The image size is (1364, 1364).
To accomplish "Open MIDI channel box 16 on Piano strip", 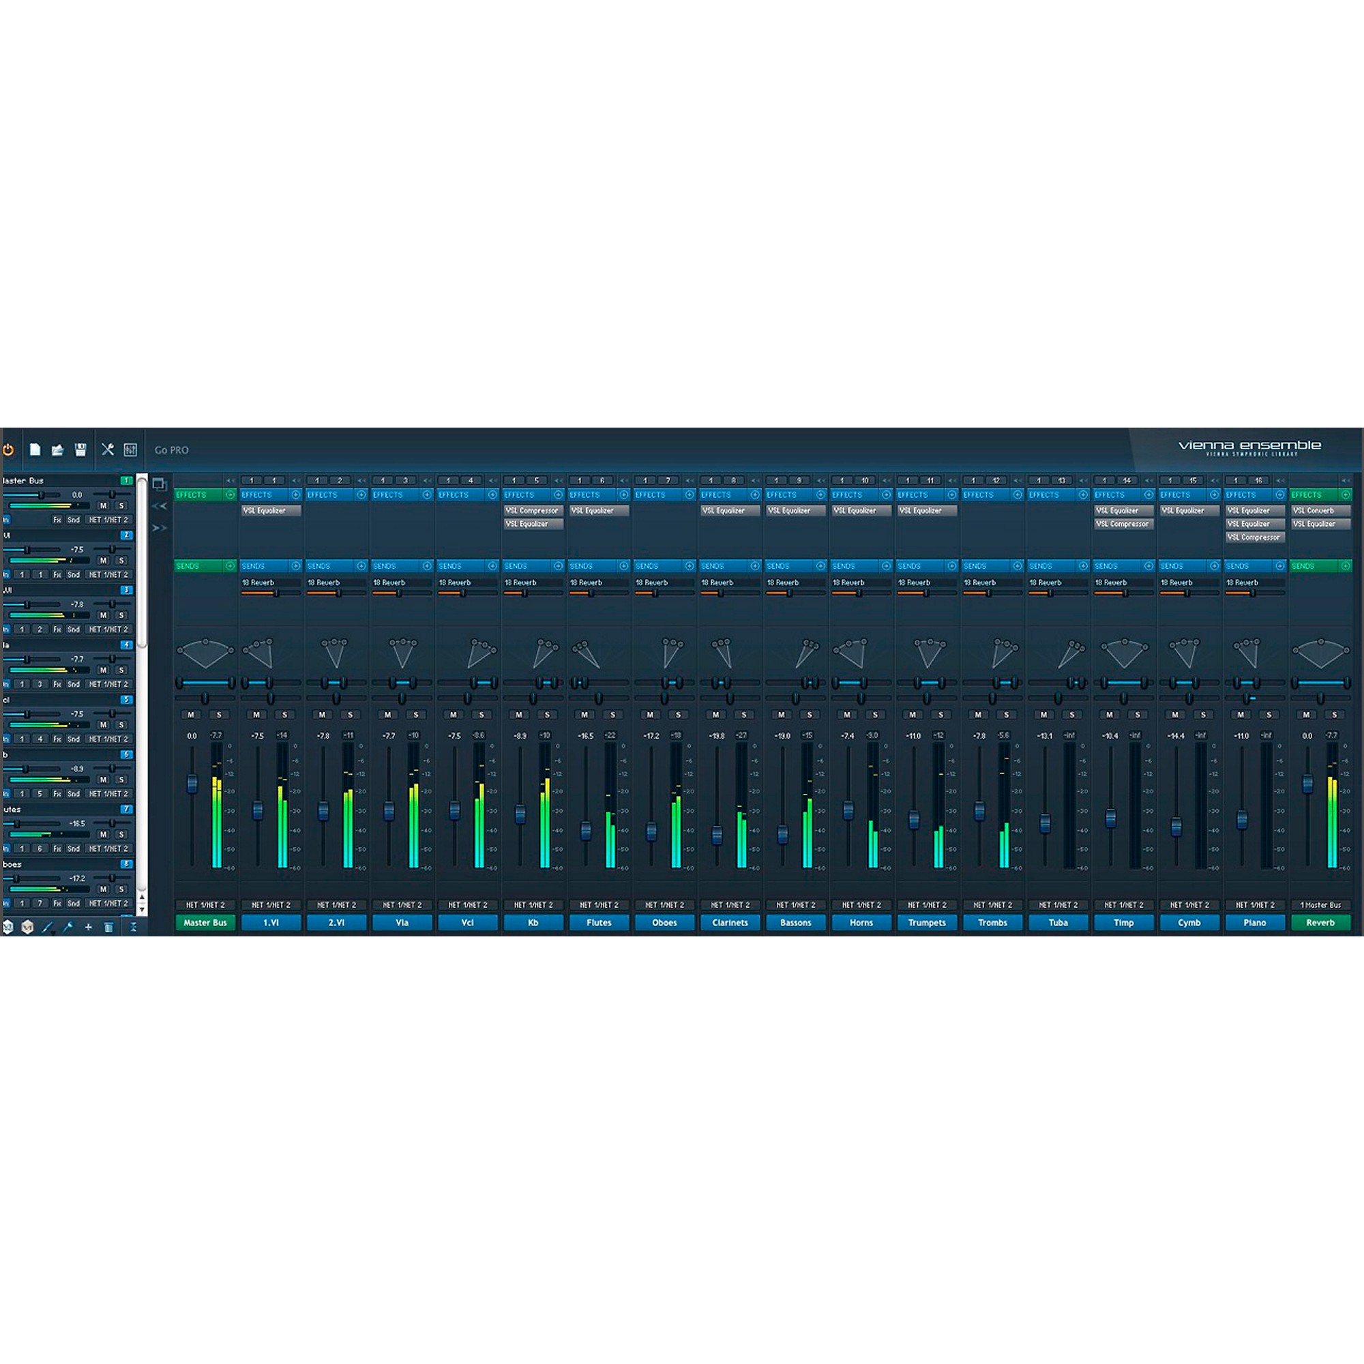I will pos(1258,481).
